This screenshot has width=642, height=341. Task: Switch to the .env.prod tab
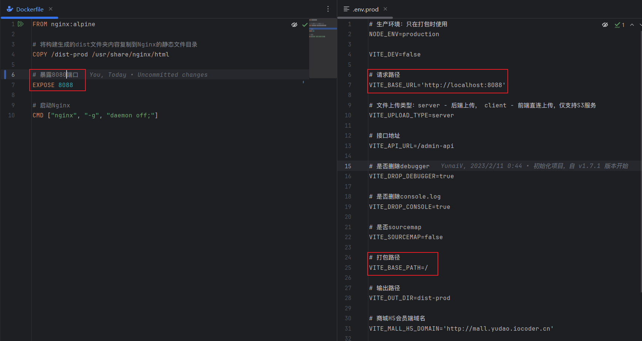point(365,9)
